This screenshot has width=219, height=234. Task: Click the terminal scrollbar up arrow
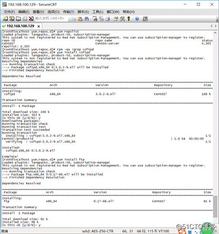pyautogui.click(x=215, y=32)
